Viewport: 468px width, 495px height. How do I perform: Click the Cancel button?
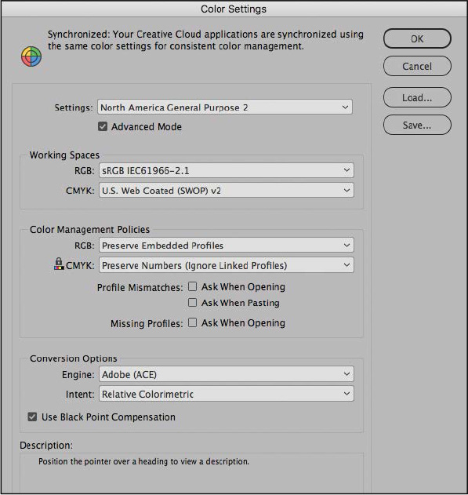coord(417,66)
